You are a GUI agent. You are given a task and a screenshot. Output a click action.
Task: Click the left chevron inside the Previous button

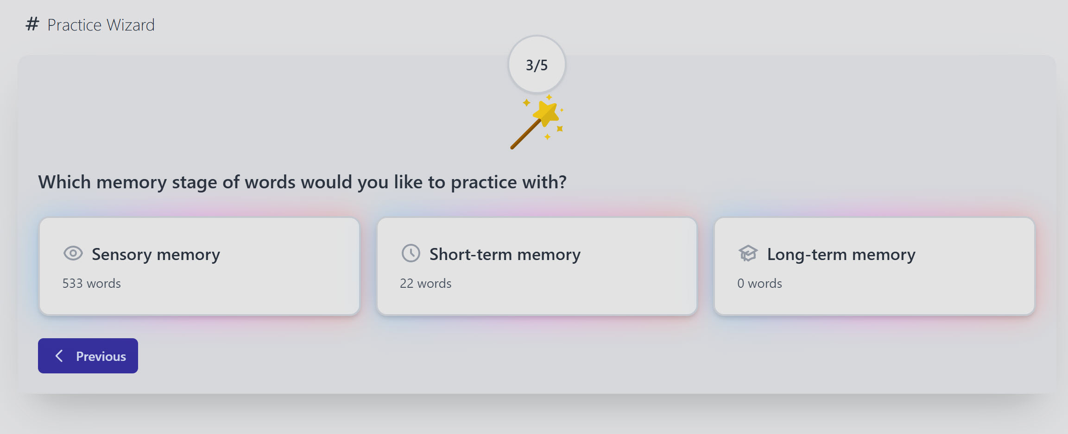59,356
